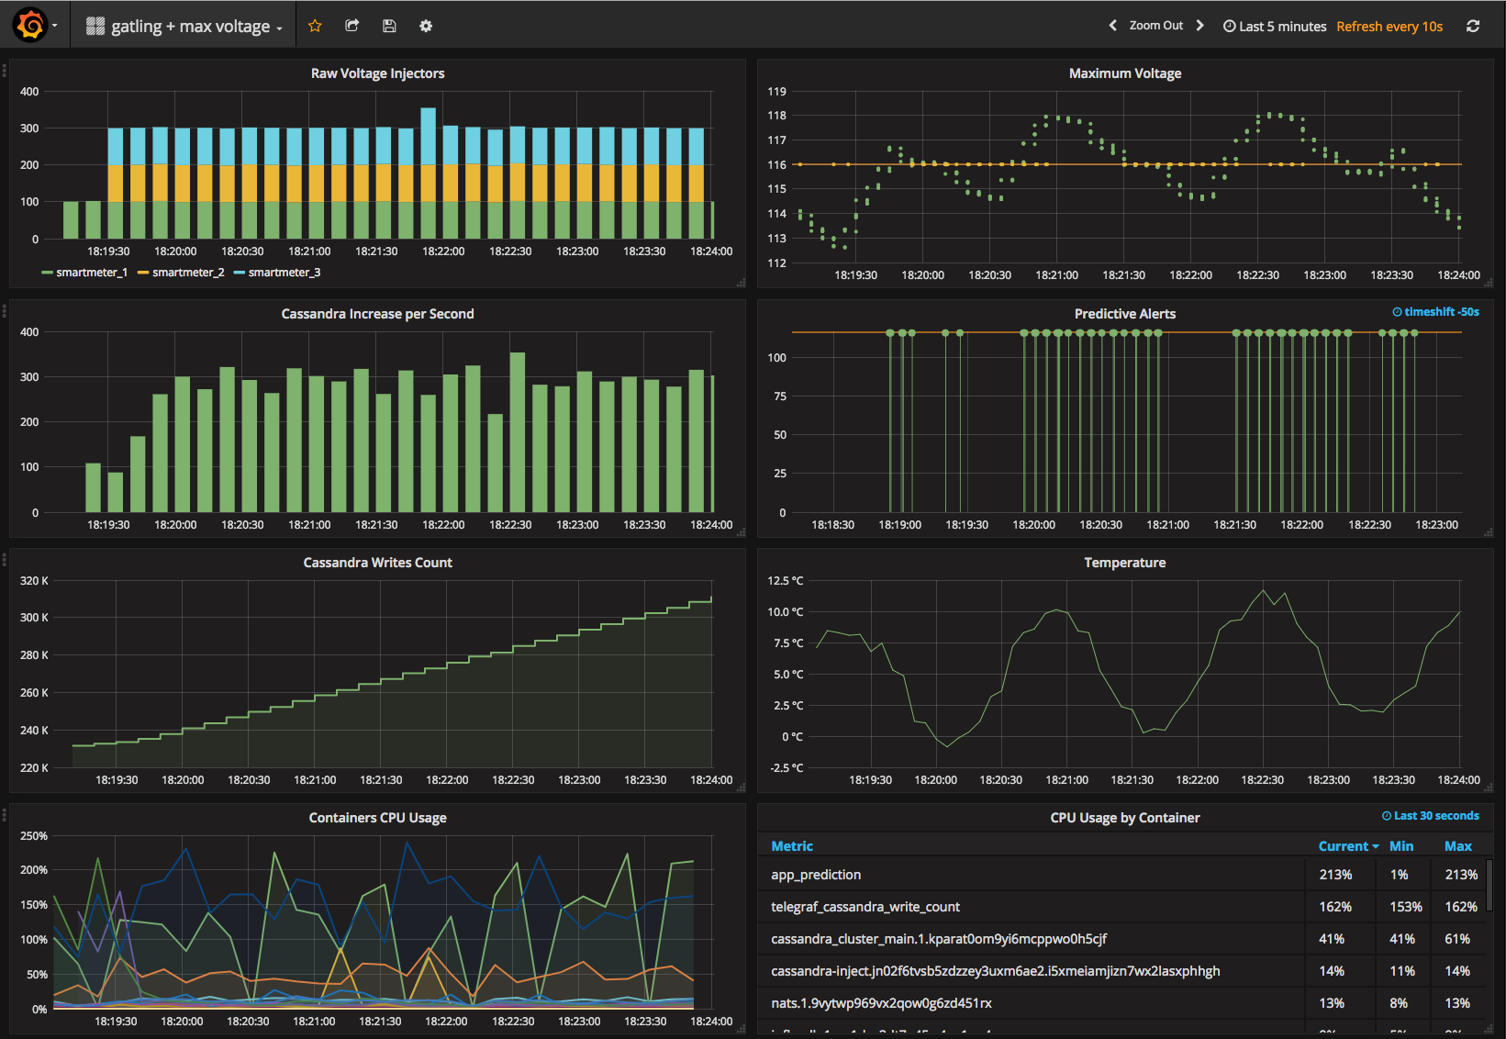
Task: Save the dashboard with floppy icon
Action: pos(389,26)
